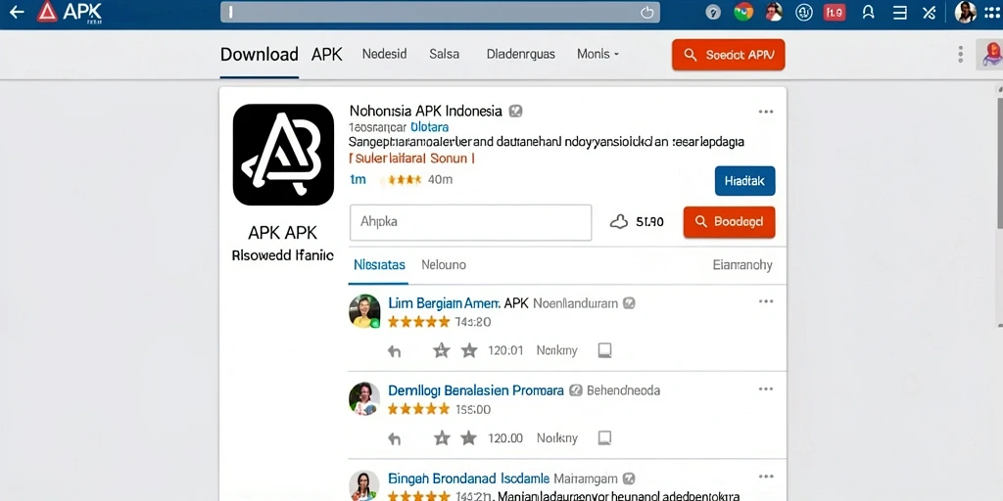Click the reply arrow under Lim Bergiam review

click(395, 351)
